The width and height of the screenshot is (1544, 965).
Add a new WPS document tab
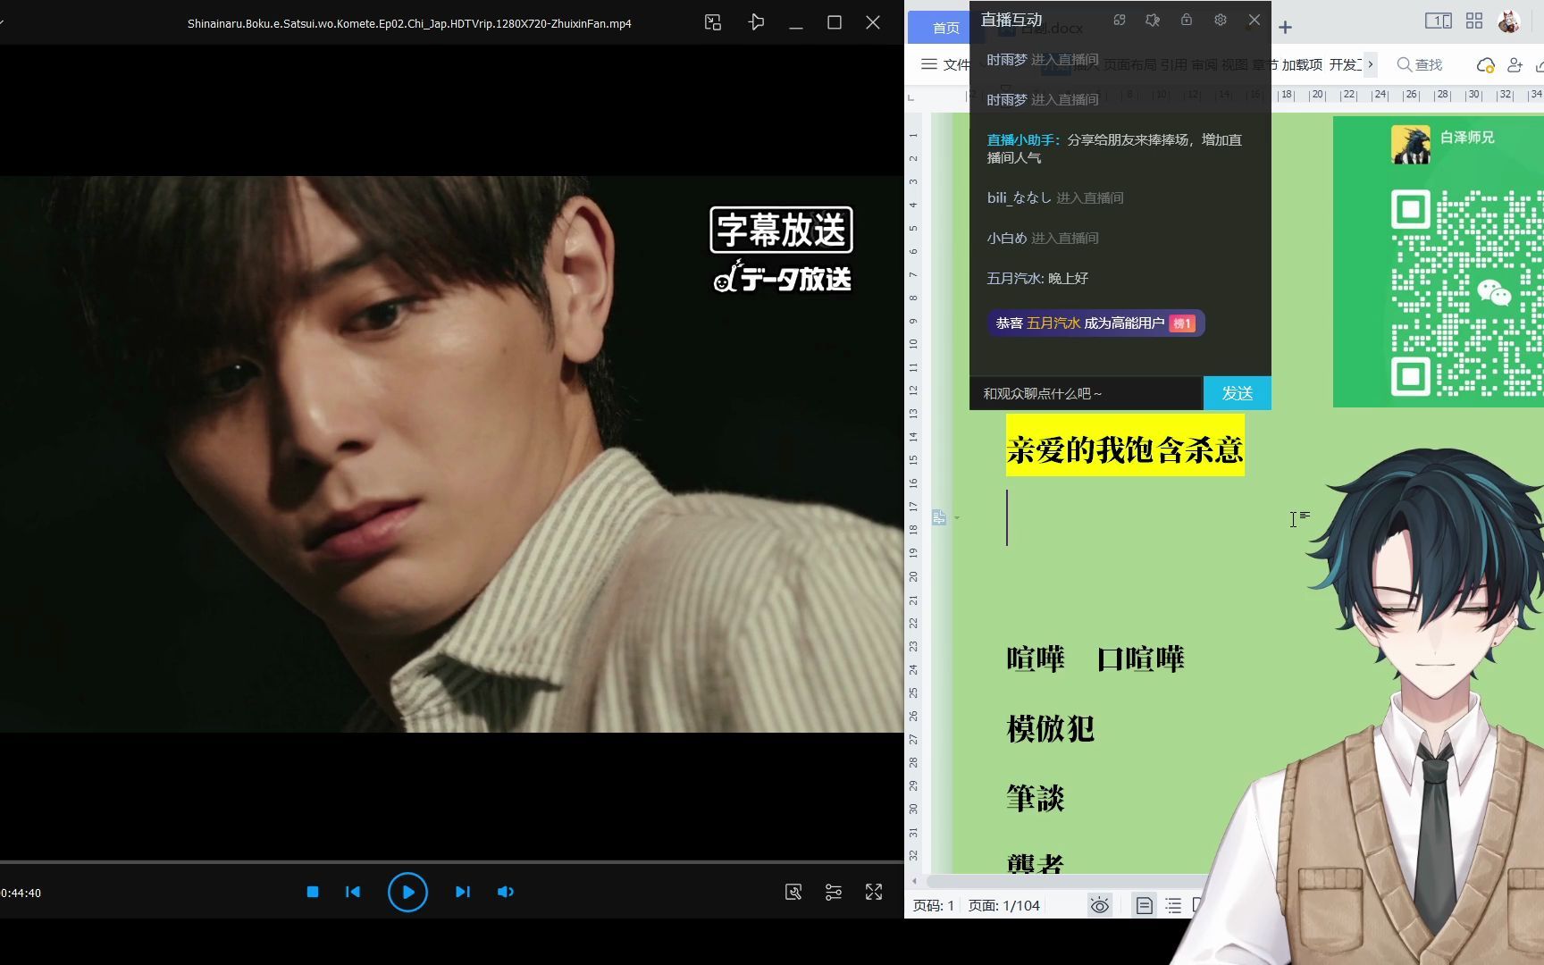(1285, 28)
